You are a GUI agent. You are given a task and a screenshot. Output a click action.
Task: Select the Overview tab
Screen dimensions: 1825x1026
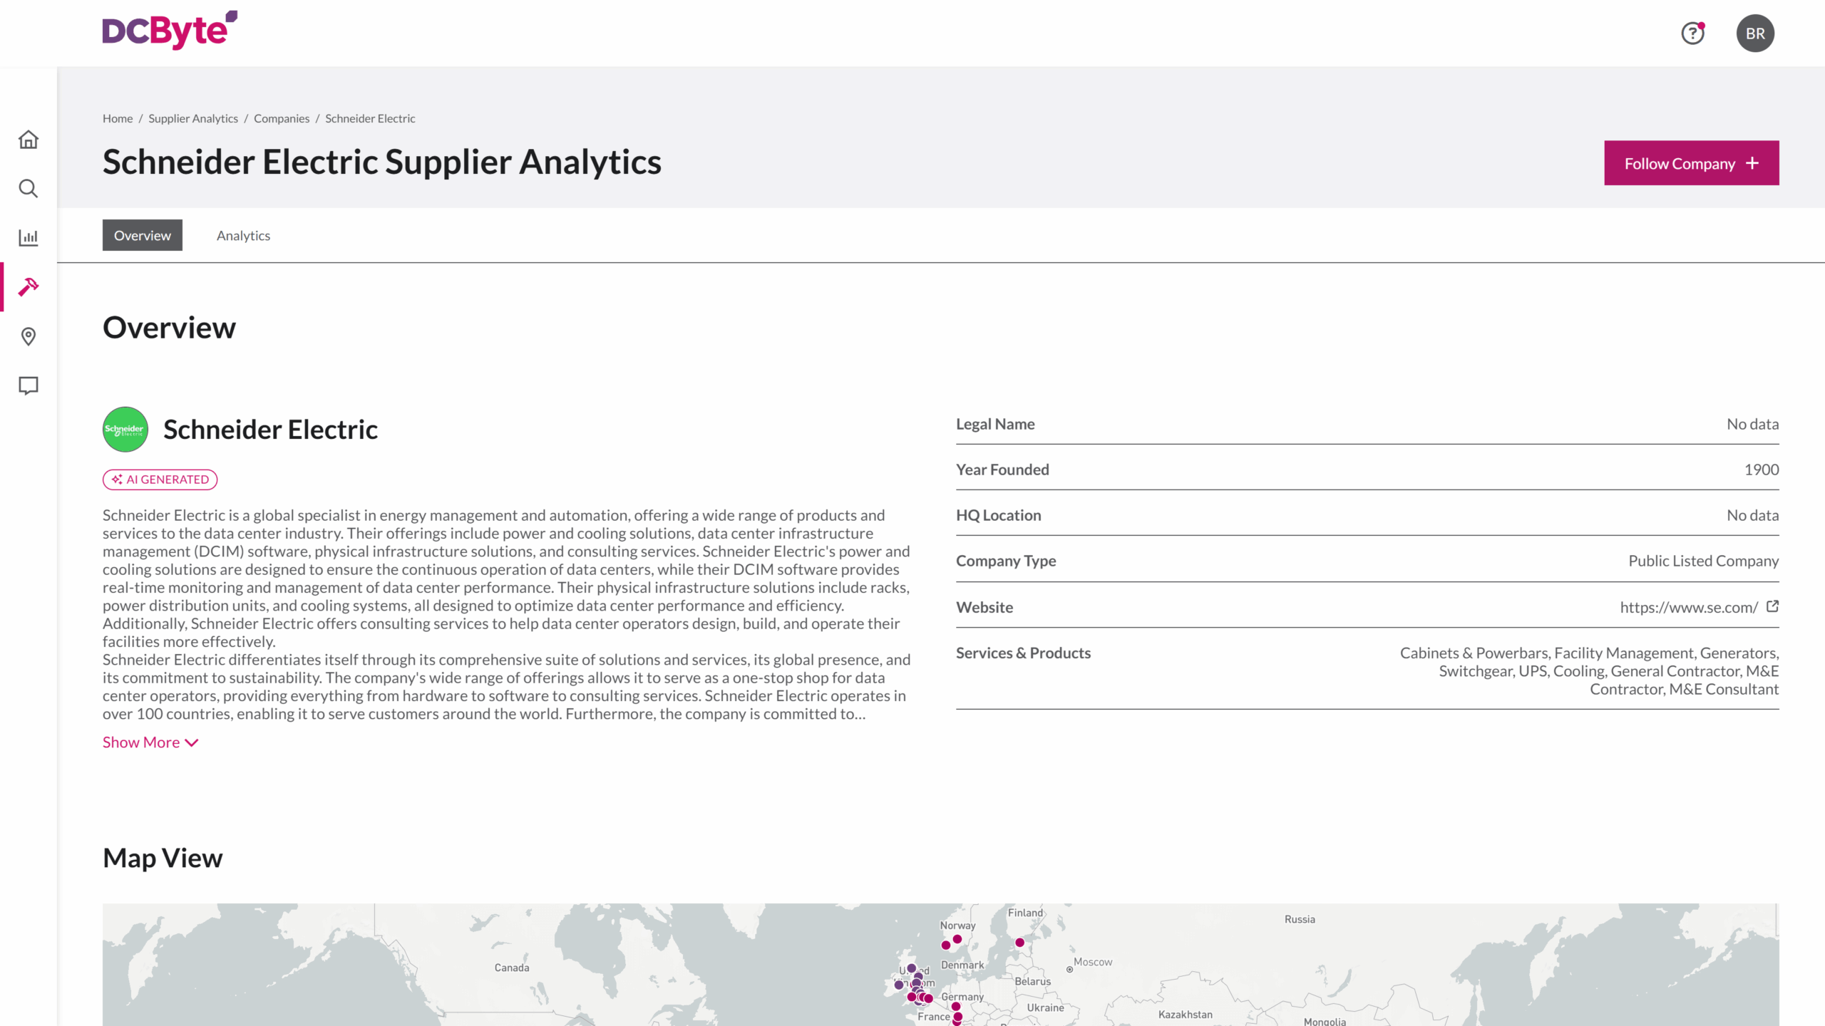[142, 235]
